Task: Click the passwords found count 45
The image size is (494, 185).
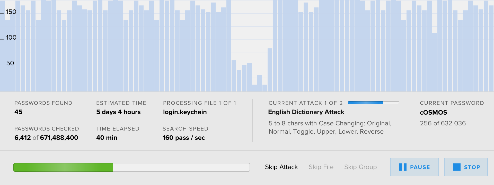Action: tap(18, 112)
